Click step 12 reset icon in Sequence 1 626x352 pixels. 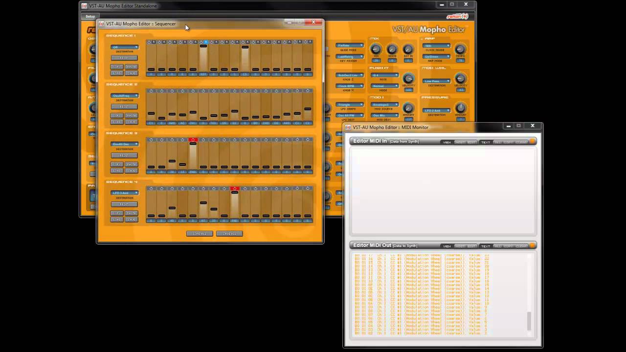pos(264,42)
